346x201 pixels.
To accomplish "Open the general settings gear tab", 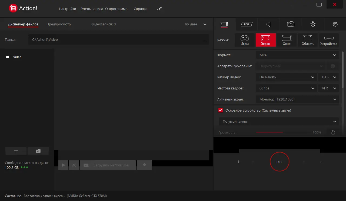I will point(335,24).
